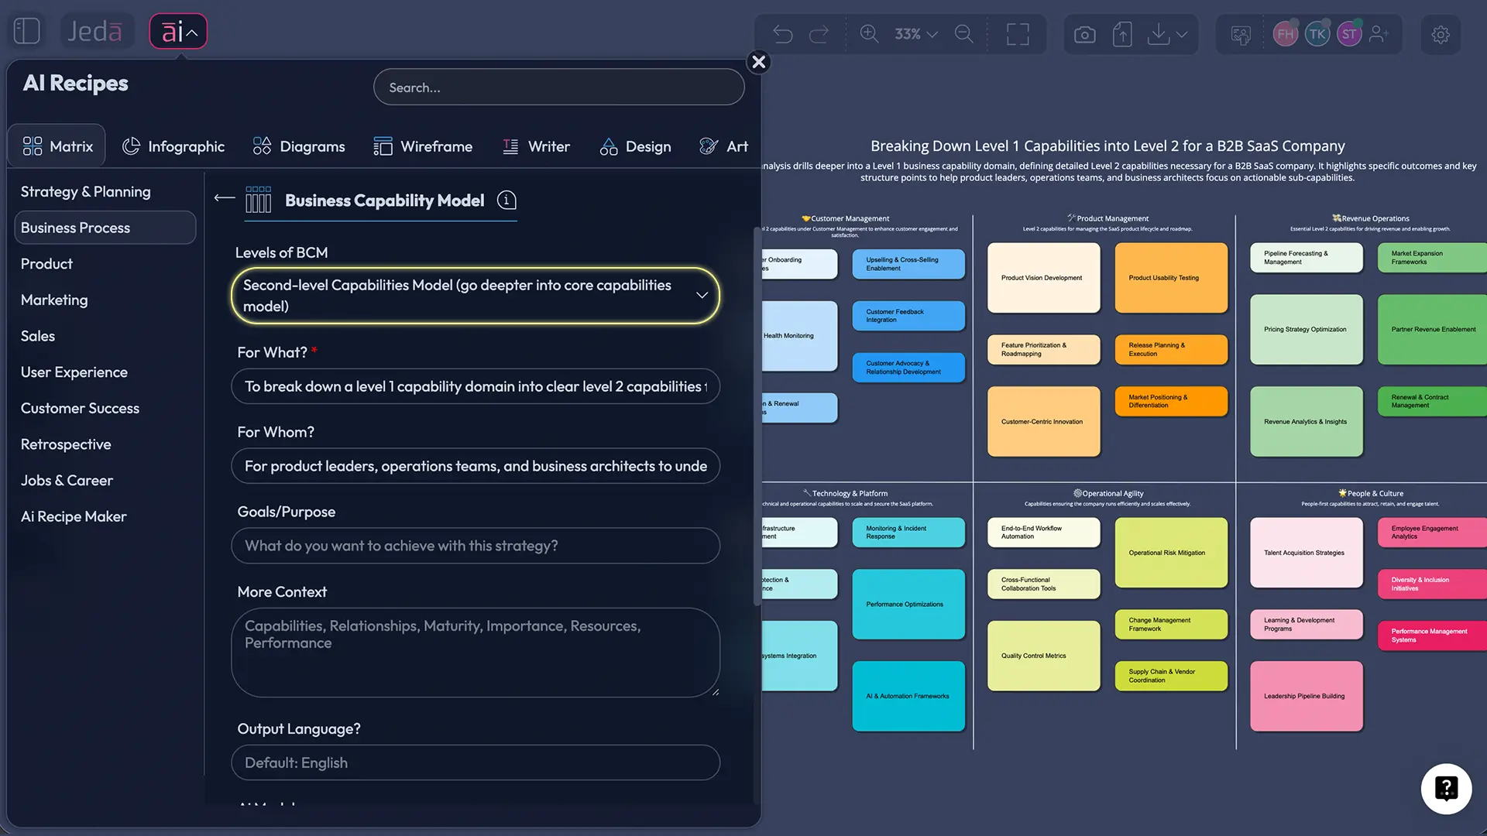1487x836 pixels.
Task: Undo the last action
Action: click(x=783, y=34)
